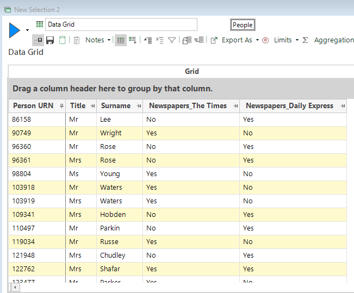Pin the Newspapers_The Times column

click(x=235, y=106)
